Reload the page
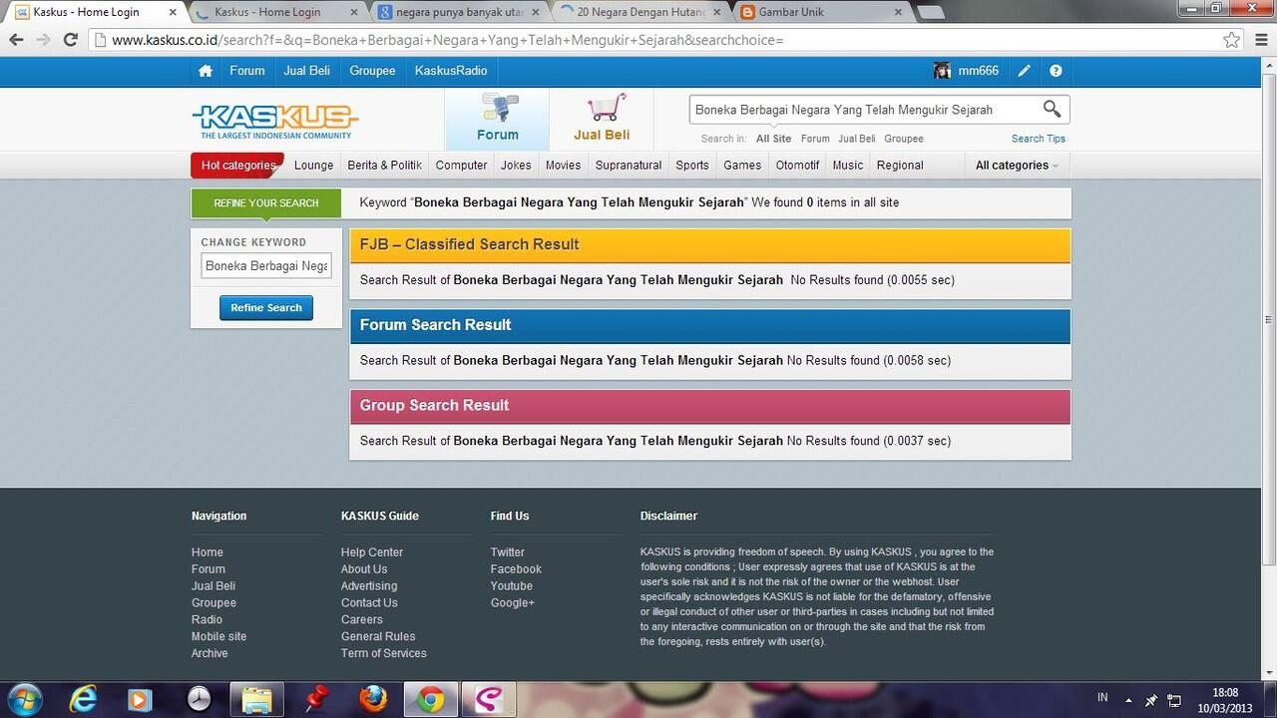 (x=70, y=40)
